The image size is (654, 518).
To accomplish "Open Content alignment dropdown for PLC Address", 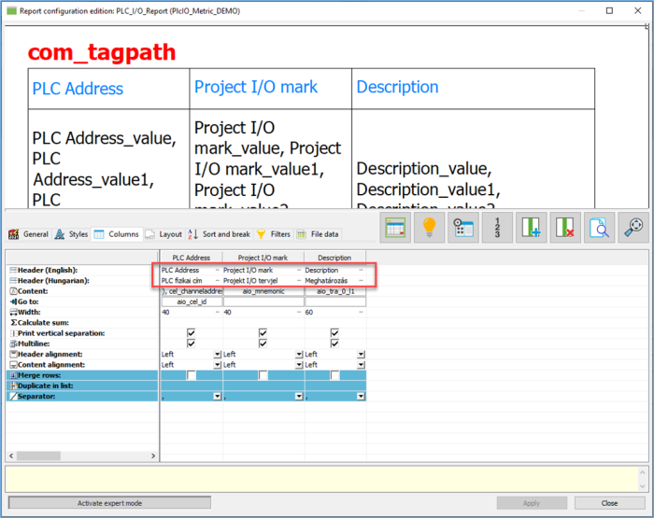I will 218,365.
